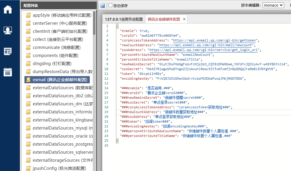The height and width of the screenshot is (171, 291).
Task: Toggle the 自动保存 checkbox
Action: pyautogui.click(x=110, y=5)
